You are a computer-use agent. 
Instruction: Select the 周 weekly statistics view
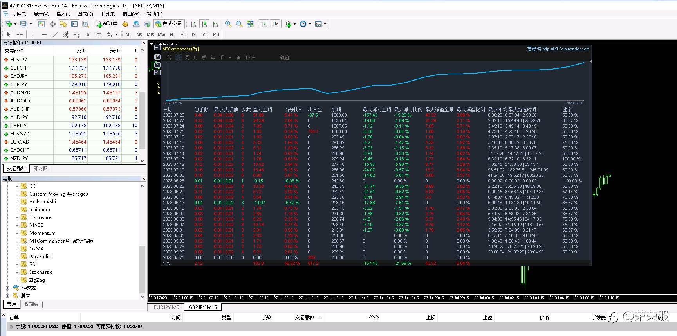[187, 57]
